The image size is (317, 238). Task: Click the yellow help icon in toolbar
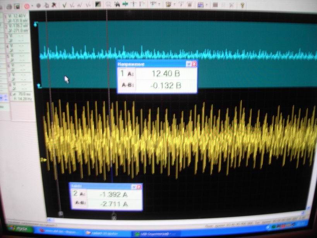click(x=242, y=5)
